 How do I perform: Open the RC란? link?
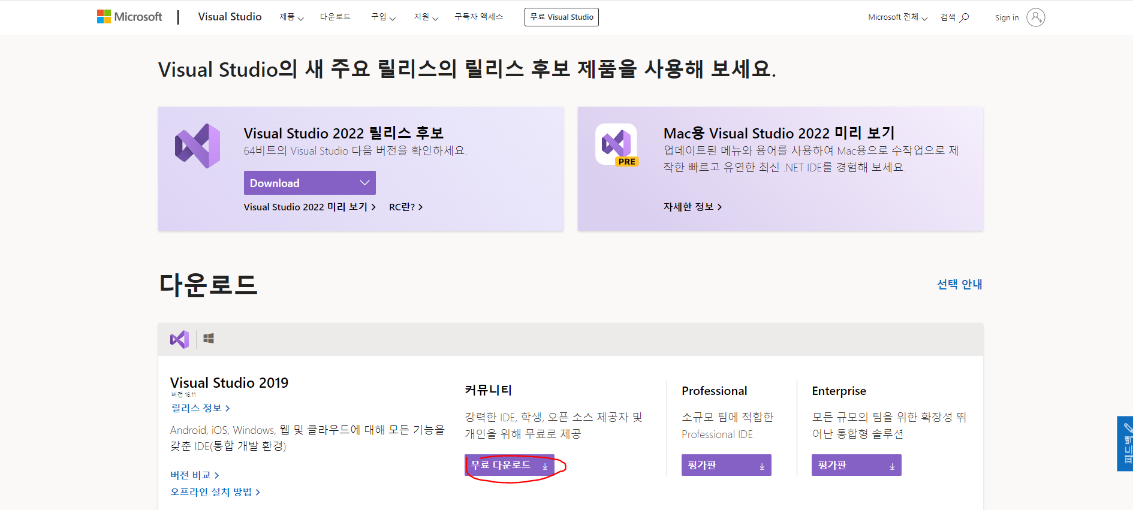point(406,207)
